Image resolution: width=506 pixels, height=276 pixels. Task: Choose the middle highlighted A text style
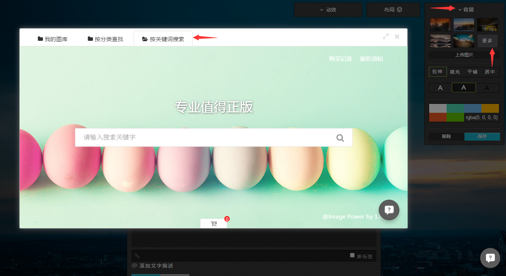tap(464, 88)
